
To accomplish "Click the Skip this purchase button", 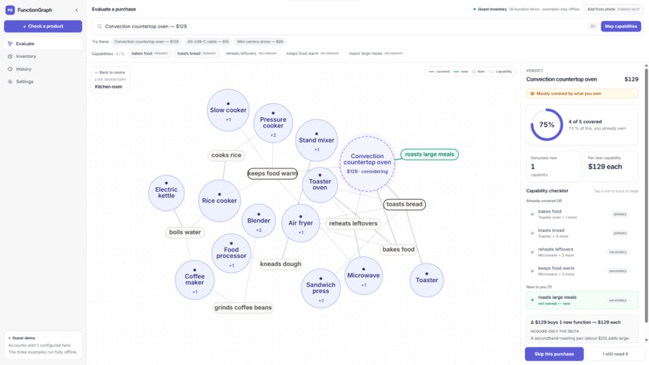I will 554,355.
